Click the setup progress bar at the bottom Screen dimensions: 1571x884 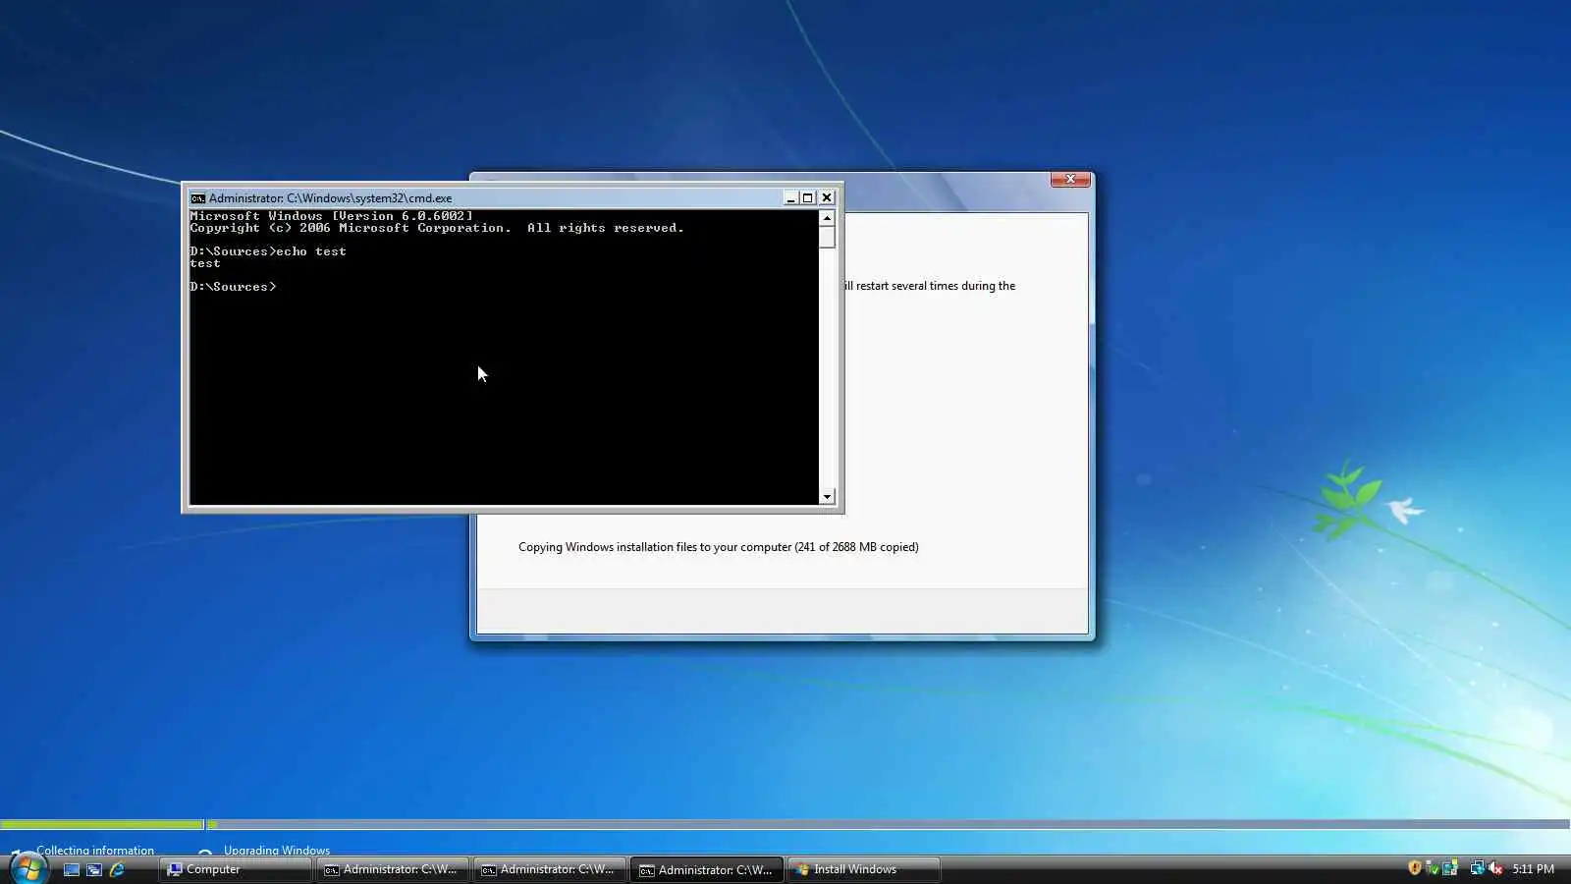tap(785, 824)
